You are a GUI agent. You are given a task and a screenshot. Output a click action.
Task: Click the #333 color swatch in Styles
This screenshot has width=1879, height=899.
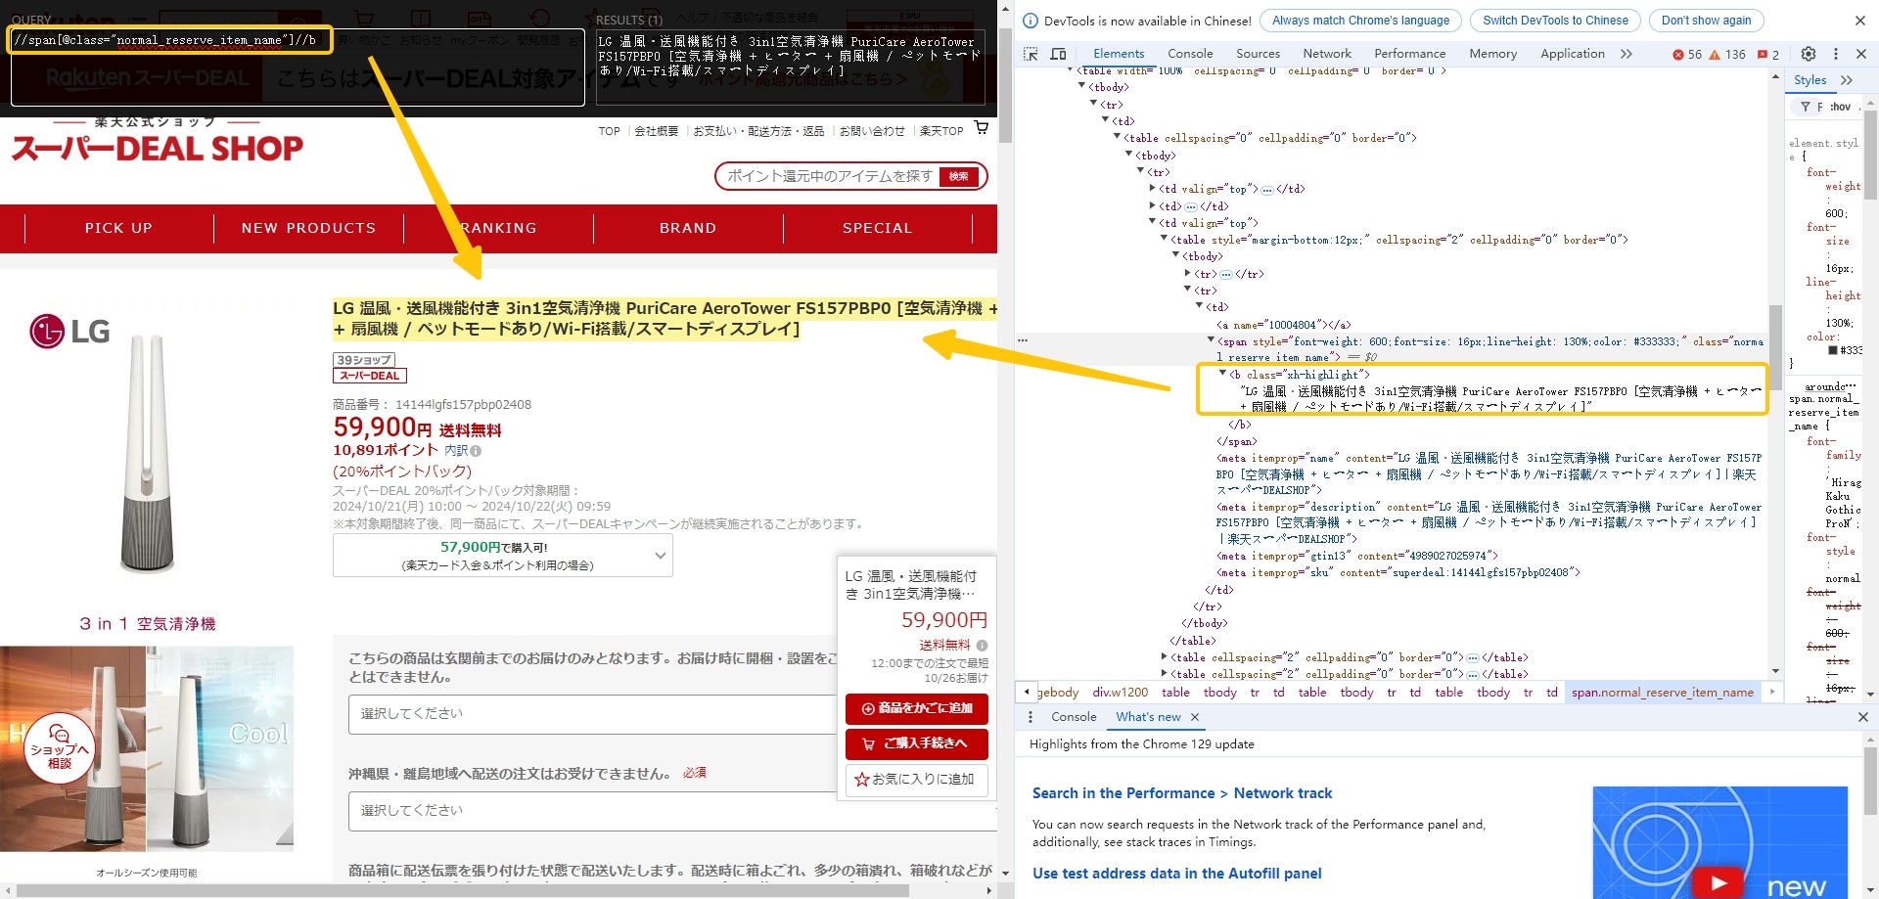(x=1833, y=350)
